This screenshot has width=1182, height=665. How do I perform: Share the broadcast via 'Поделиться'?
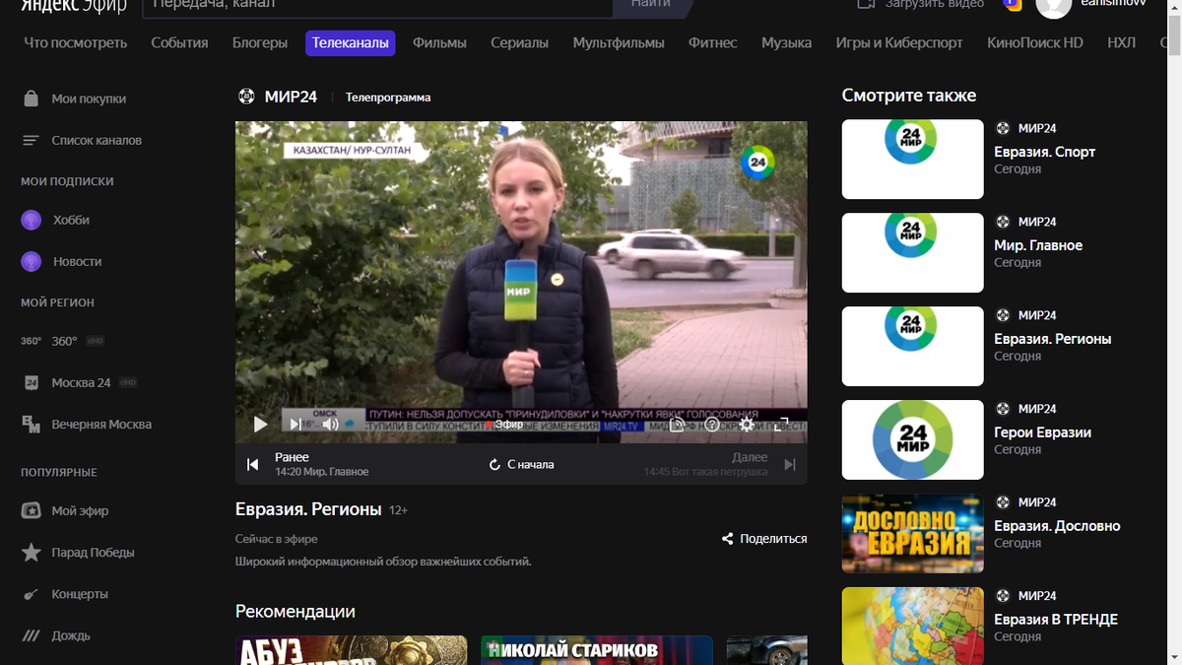[x=764, y=539]
